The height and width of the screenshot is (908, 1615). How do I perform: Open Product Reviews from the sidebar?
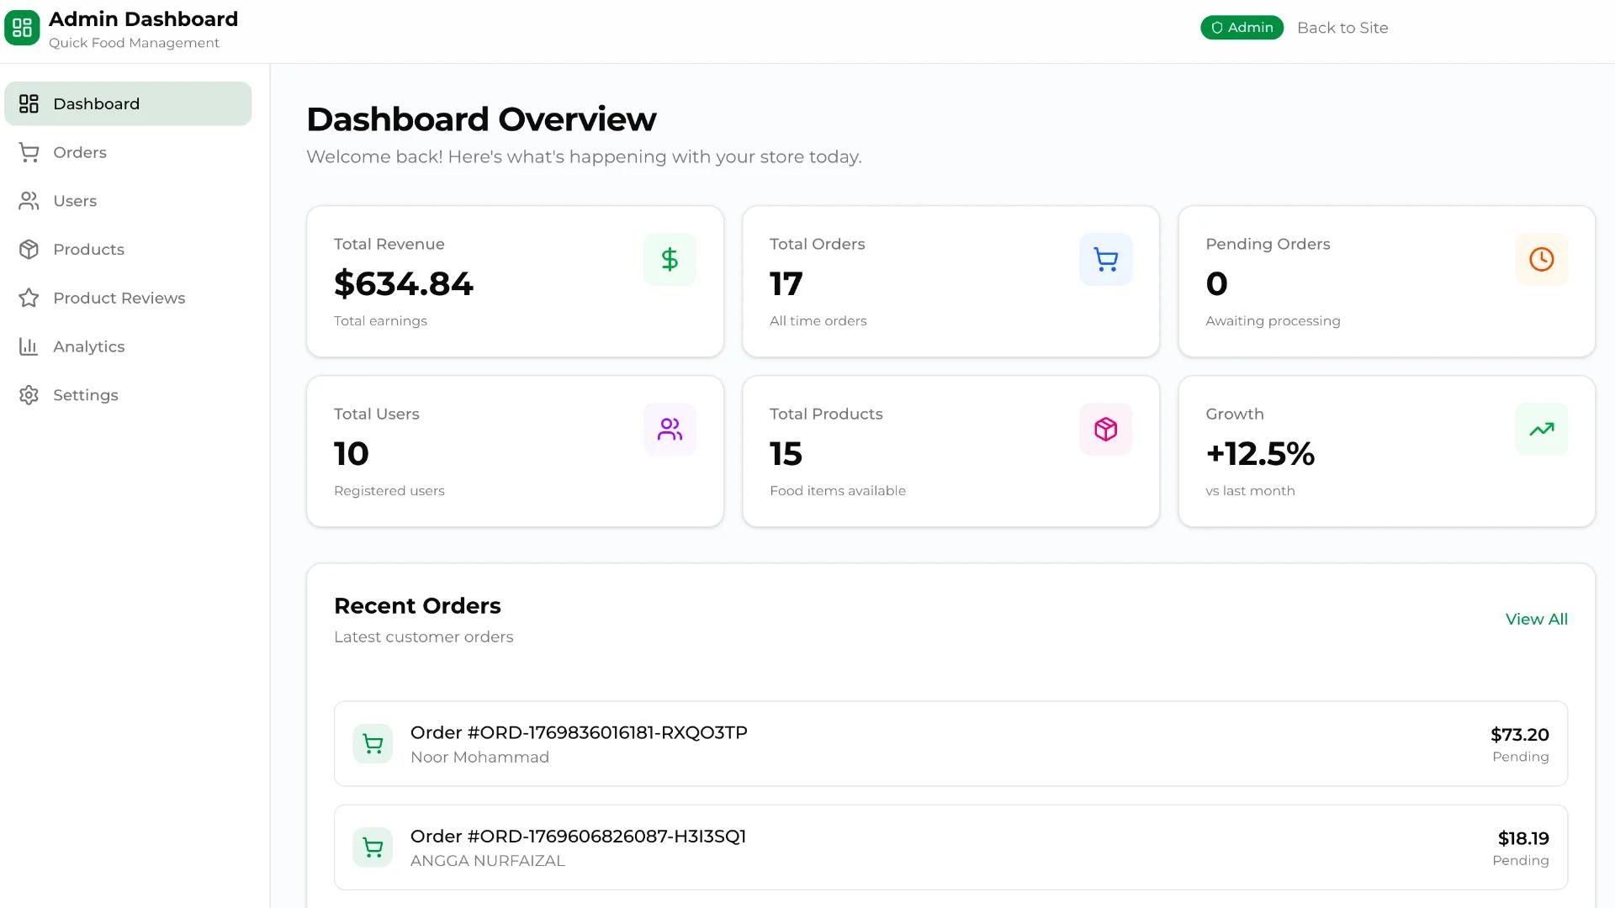(x=128, y=298)
